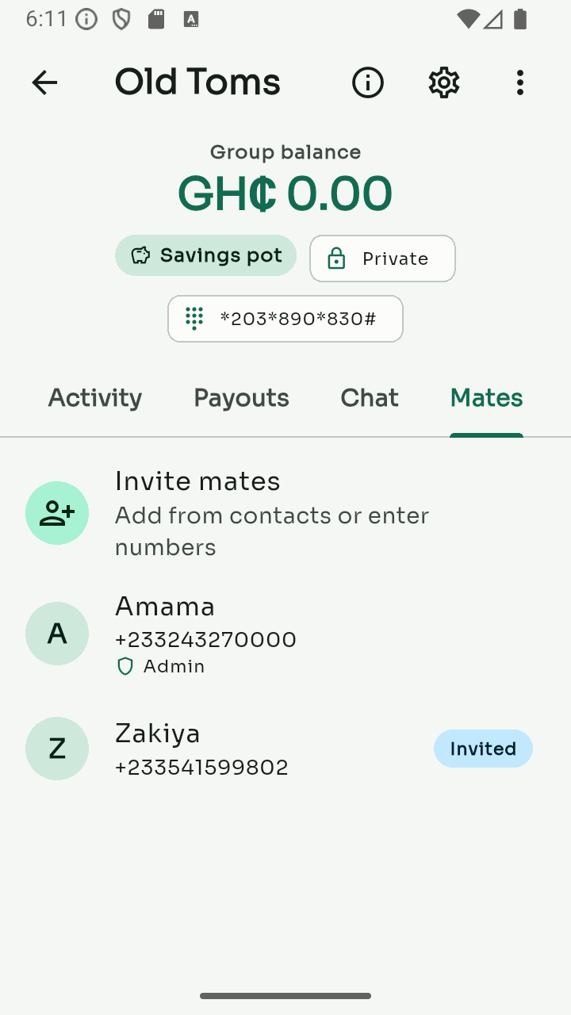
Task: Tap the dialpad icon beside USSD code
Action: point(194,319)
